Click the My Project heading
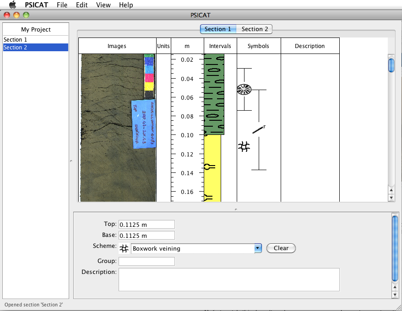Screen dimensions: 402x311 (36, 29)
